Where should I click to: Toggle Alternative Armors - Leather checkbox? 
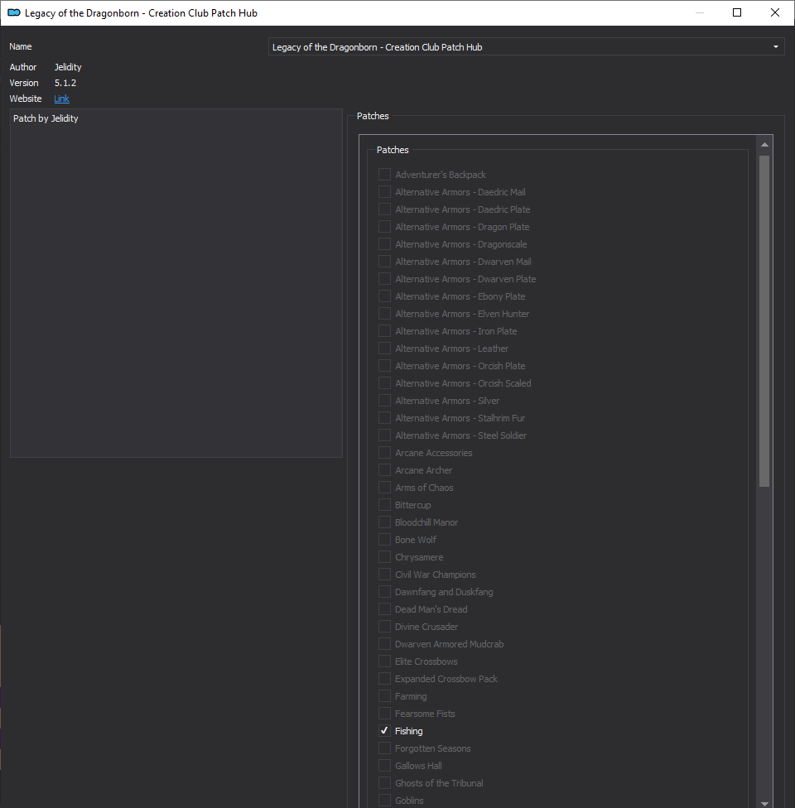(x=384, y=349)
